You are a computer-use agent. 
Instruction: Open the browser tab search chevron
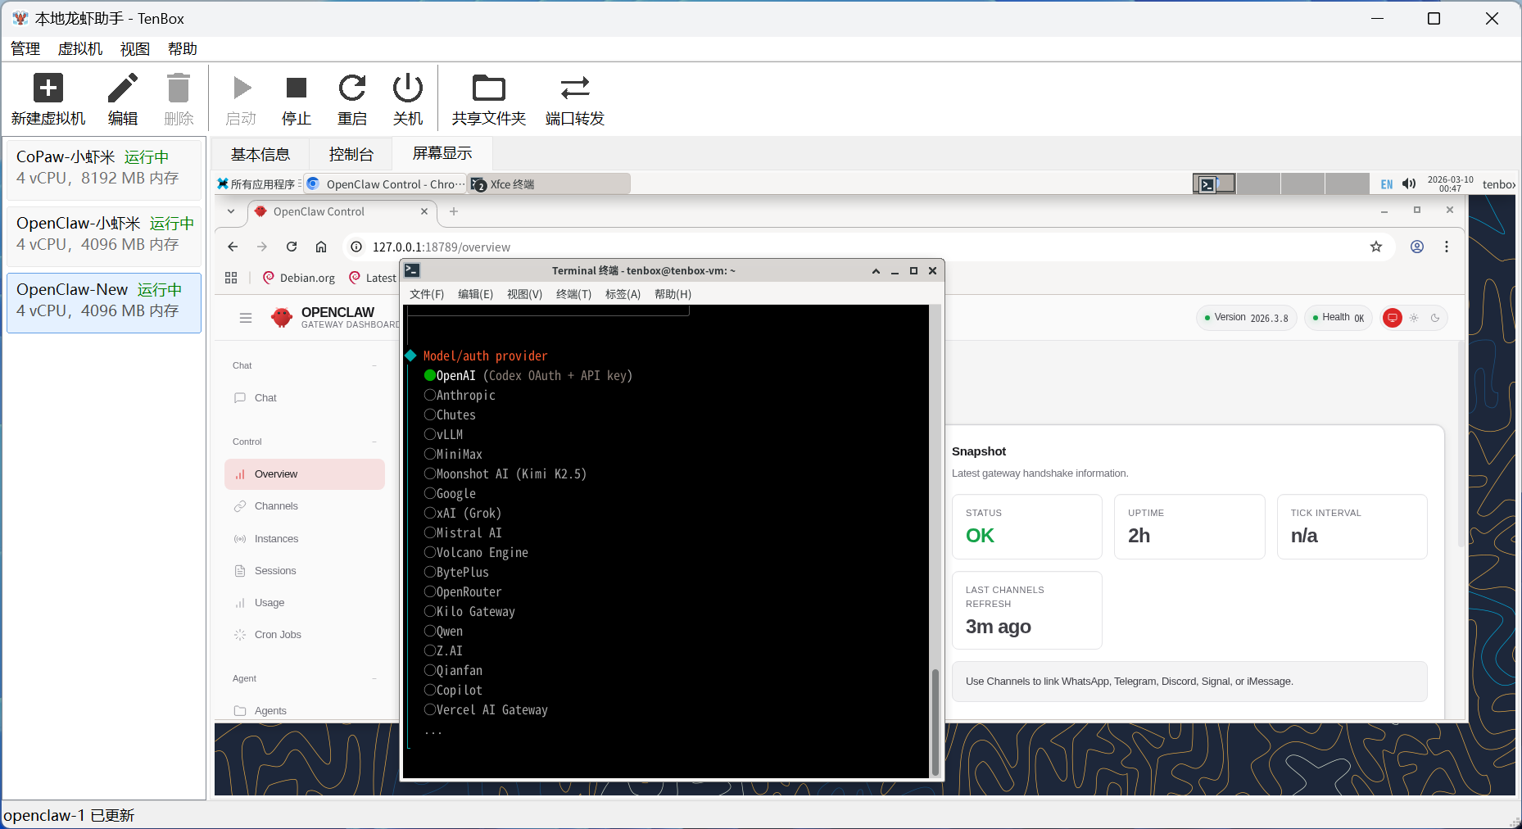[x=231, y=211]
